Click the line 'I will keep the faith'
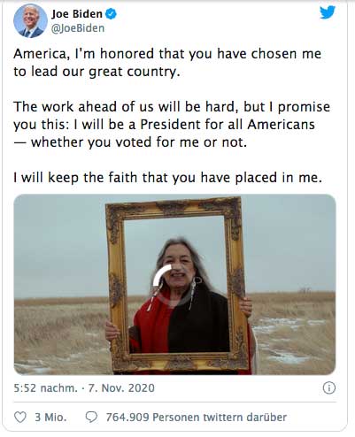 (x=167, y=178)
